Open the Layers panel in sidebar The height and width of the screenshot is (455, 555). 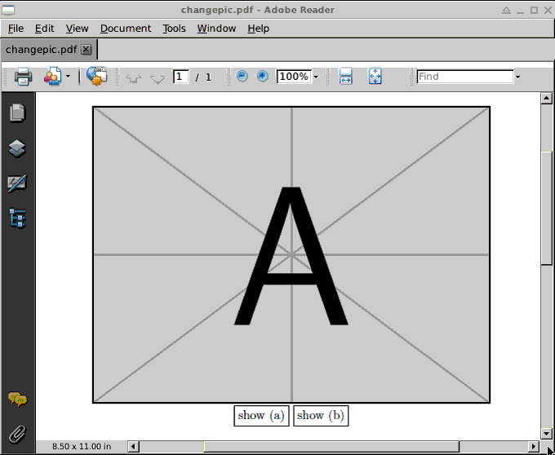[17, 148]
